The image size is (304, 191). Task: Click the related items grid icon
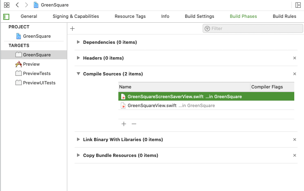[6, 5]
